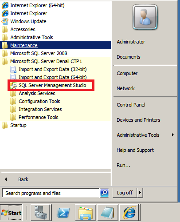Image resolution: width=180 pixels, height=222 pixels.
Task: Expand the Integration Services folder
Action: [x=40, y=109]
